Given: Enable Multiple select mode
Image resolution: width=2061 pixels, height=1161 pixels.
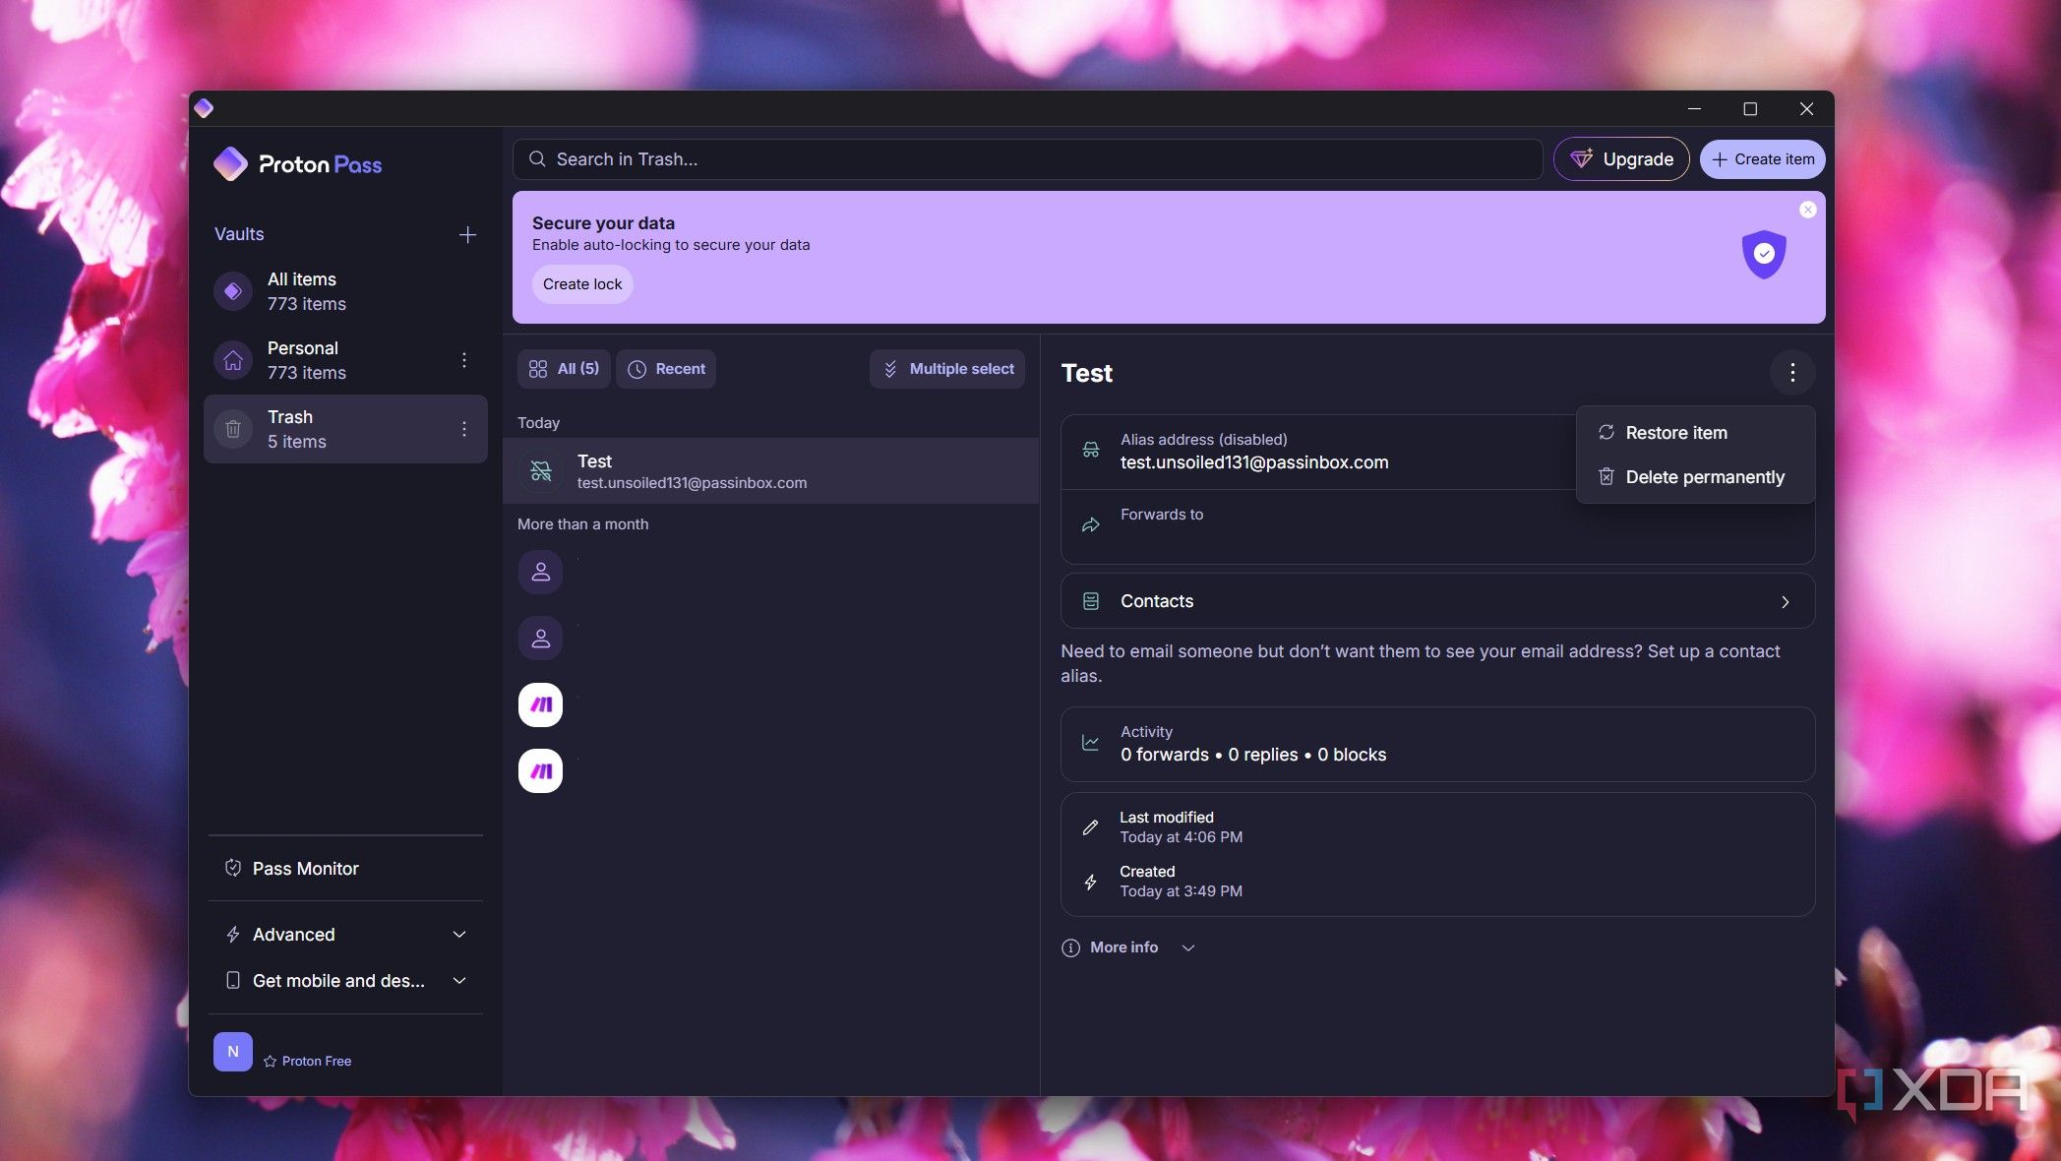Looking at the screenshot, I should pos(947,369).
